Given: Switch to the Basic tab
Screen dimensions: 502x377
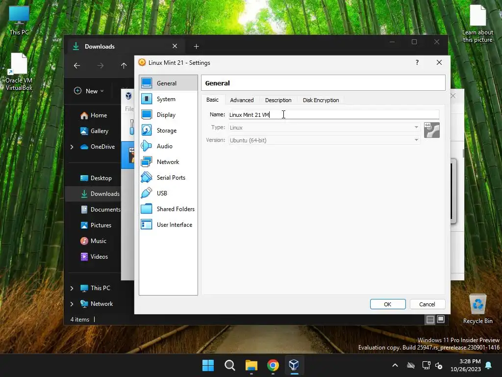Looking at the screenshot, I should coord(213,100).
